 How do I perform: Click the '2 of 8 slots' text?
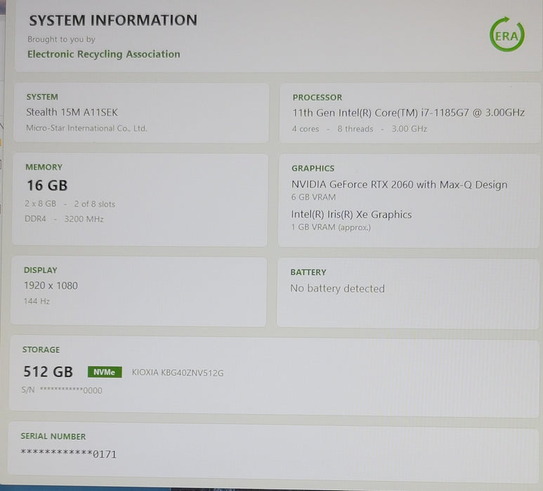(95, 204)
